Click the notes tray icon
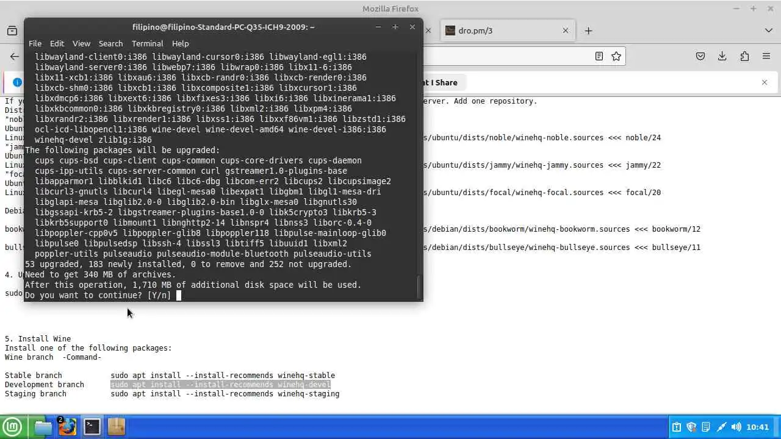This screenshot has height=439, width=781. tap(706, 427)
